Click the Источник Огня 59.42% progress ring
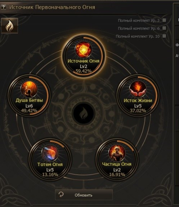 pyautogui.click(x=83, y=56)
